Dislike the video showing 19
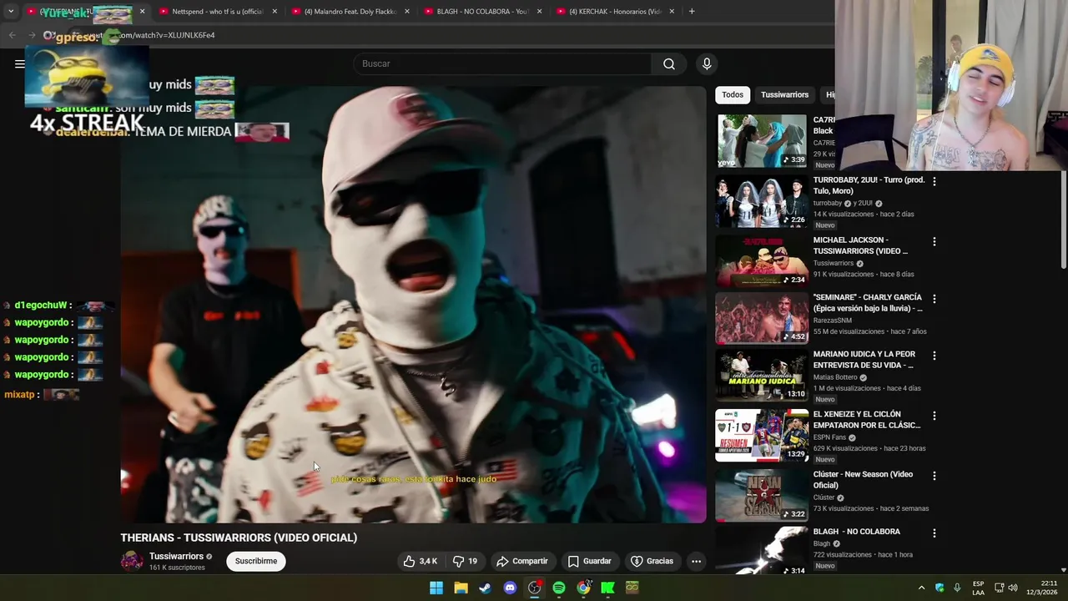Viewport: 1068px width, 601px height. coord(465,561)
